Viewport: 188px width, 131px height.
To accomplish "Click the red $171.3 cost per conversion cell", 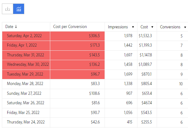I will click(77, 46).
